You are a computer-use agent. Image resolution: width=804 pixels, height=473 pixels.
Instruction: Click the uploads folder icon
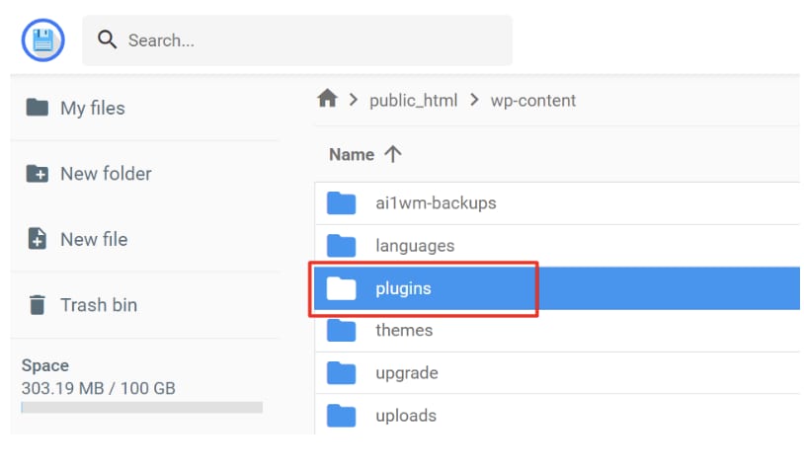point(342,416)
